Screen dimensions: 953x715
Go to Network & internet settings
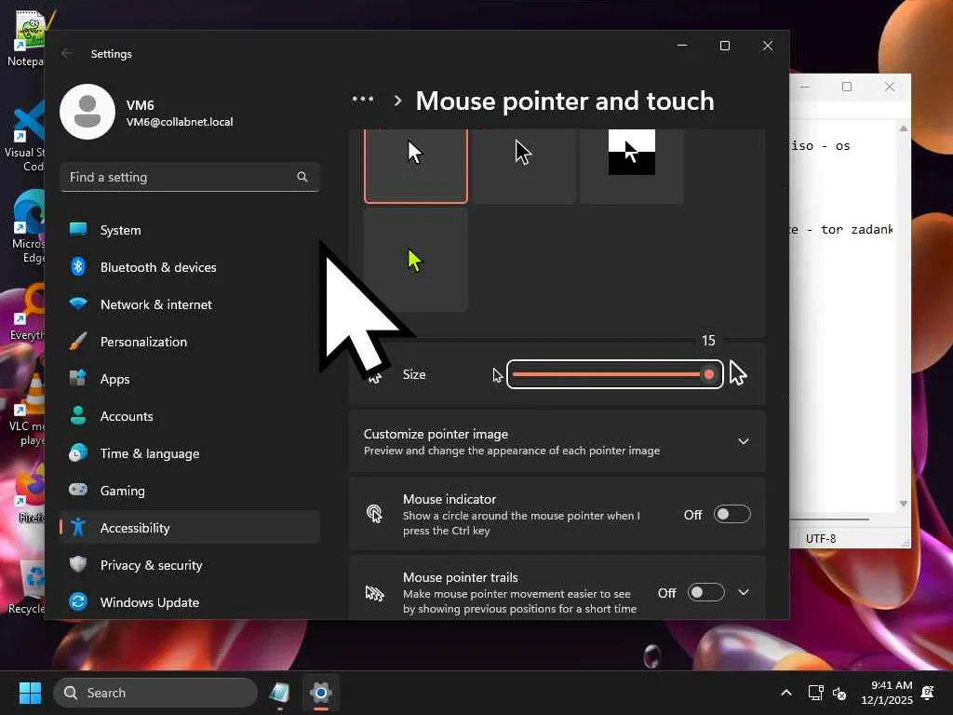(x=190, y=304)
